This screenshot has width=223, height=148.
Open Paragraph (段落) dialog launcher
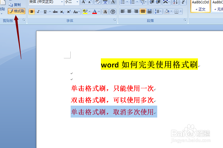point(185,20)
